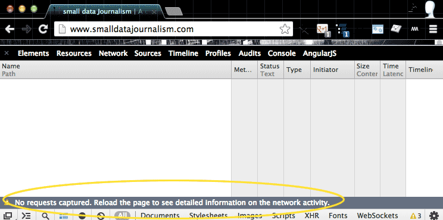
Task: Open the Chrome hamburger menu
Action: 433,29
